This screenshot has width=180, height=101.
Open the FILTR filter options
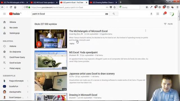pyautogui.click(x=168, y=24)
